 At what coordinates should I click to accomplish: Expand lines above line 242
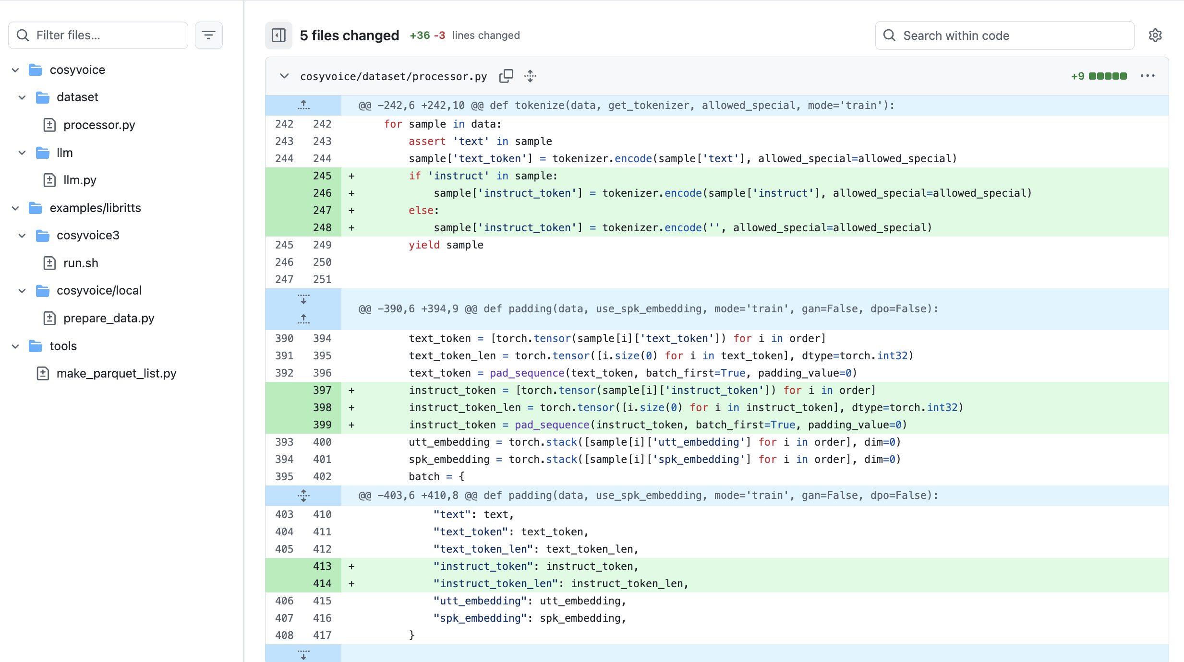(303, 105)
